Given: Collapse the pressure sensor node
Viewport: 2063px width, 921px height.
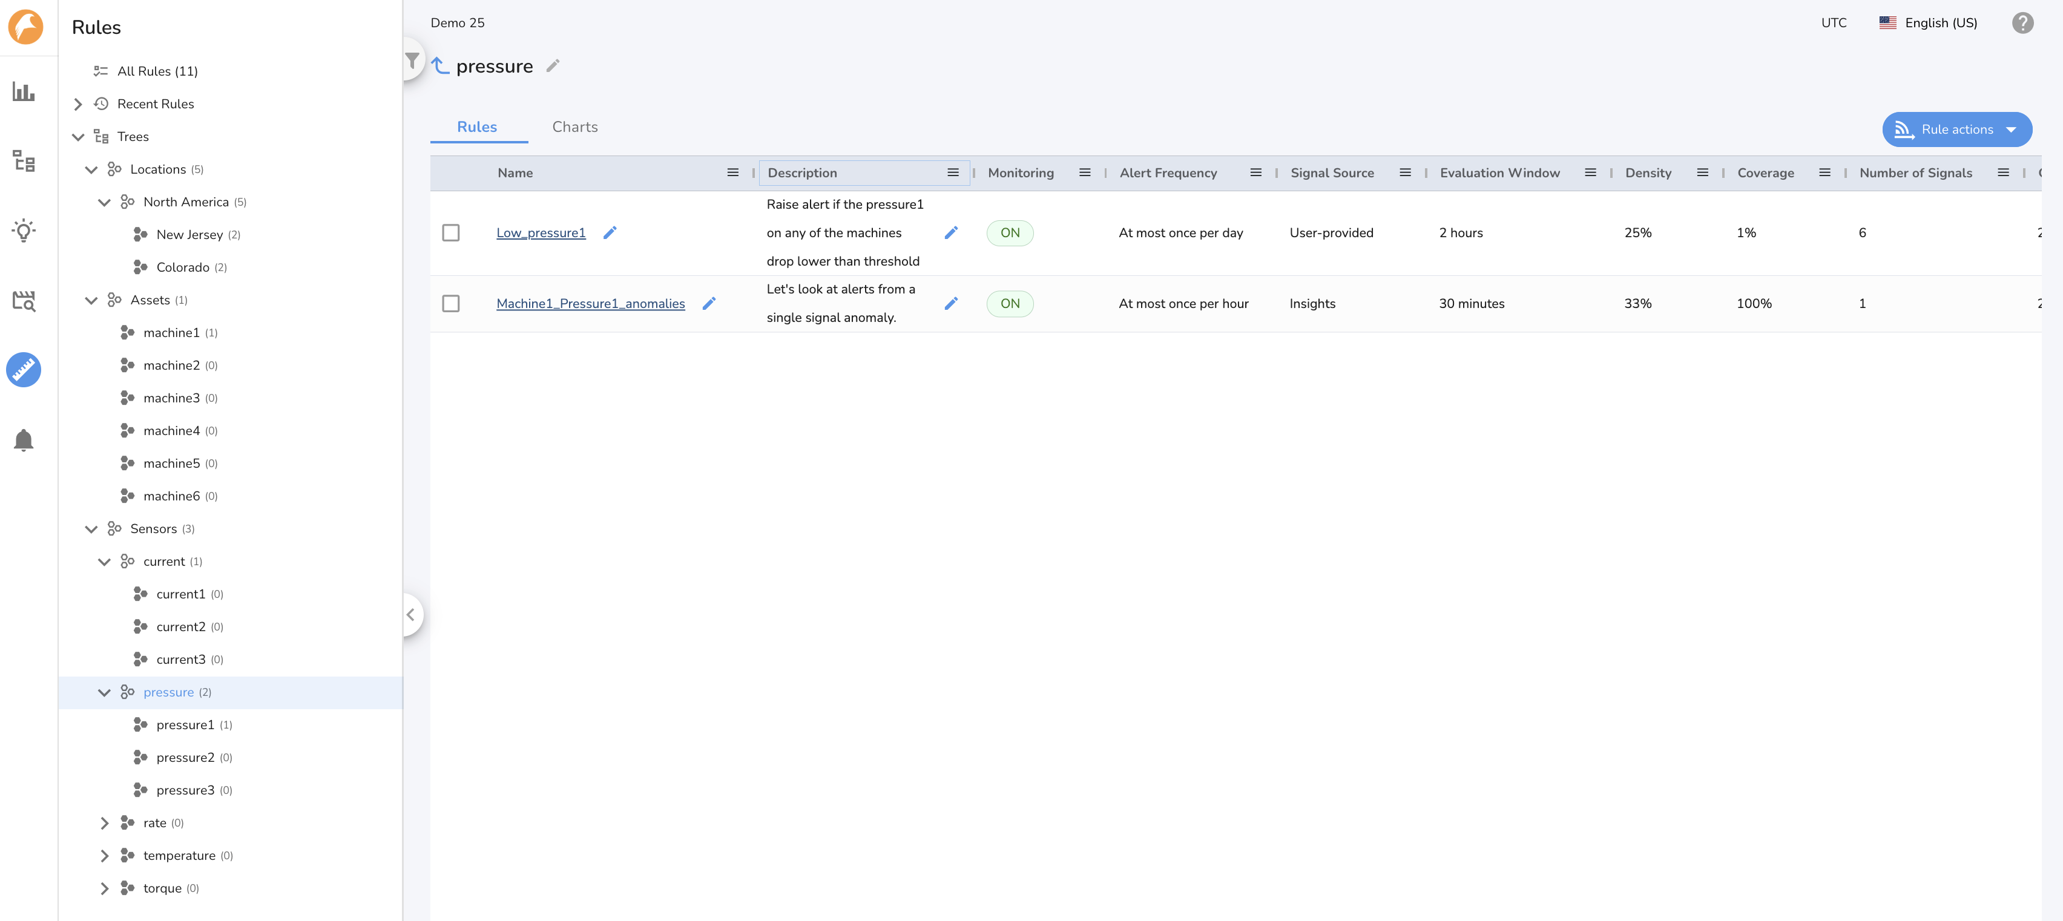Looking at the screenshot, I should click(x=104, y=693).
